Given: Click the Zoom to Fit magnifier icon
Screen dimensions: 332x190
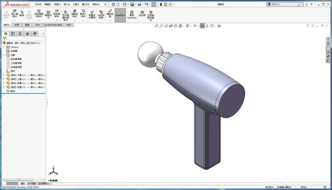Looking at the screenshot, I should coord(157,26).
